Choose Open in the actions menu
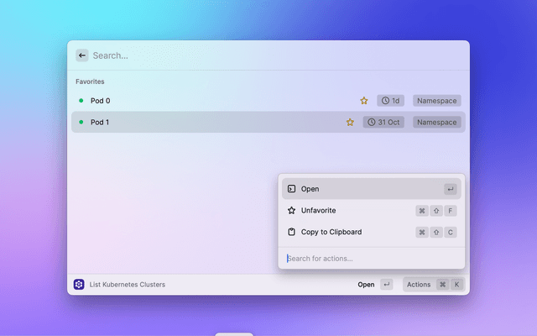Viewport: 537px width, 336px height. [361, 189]
